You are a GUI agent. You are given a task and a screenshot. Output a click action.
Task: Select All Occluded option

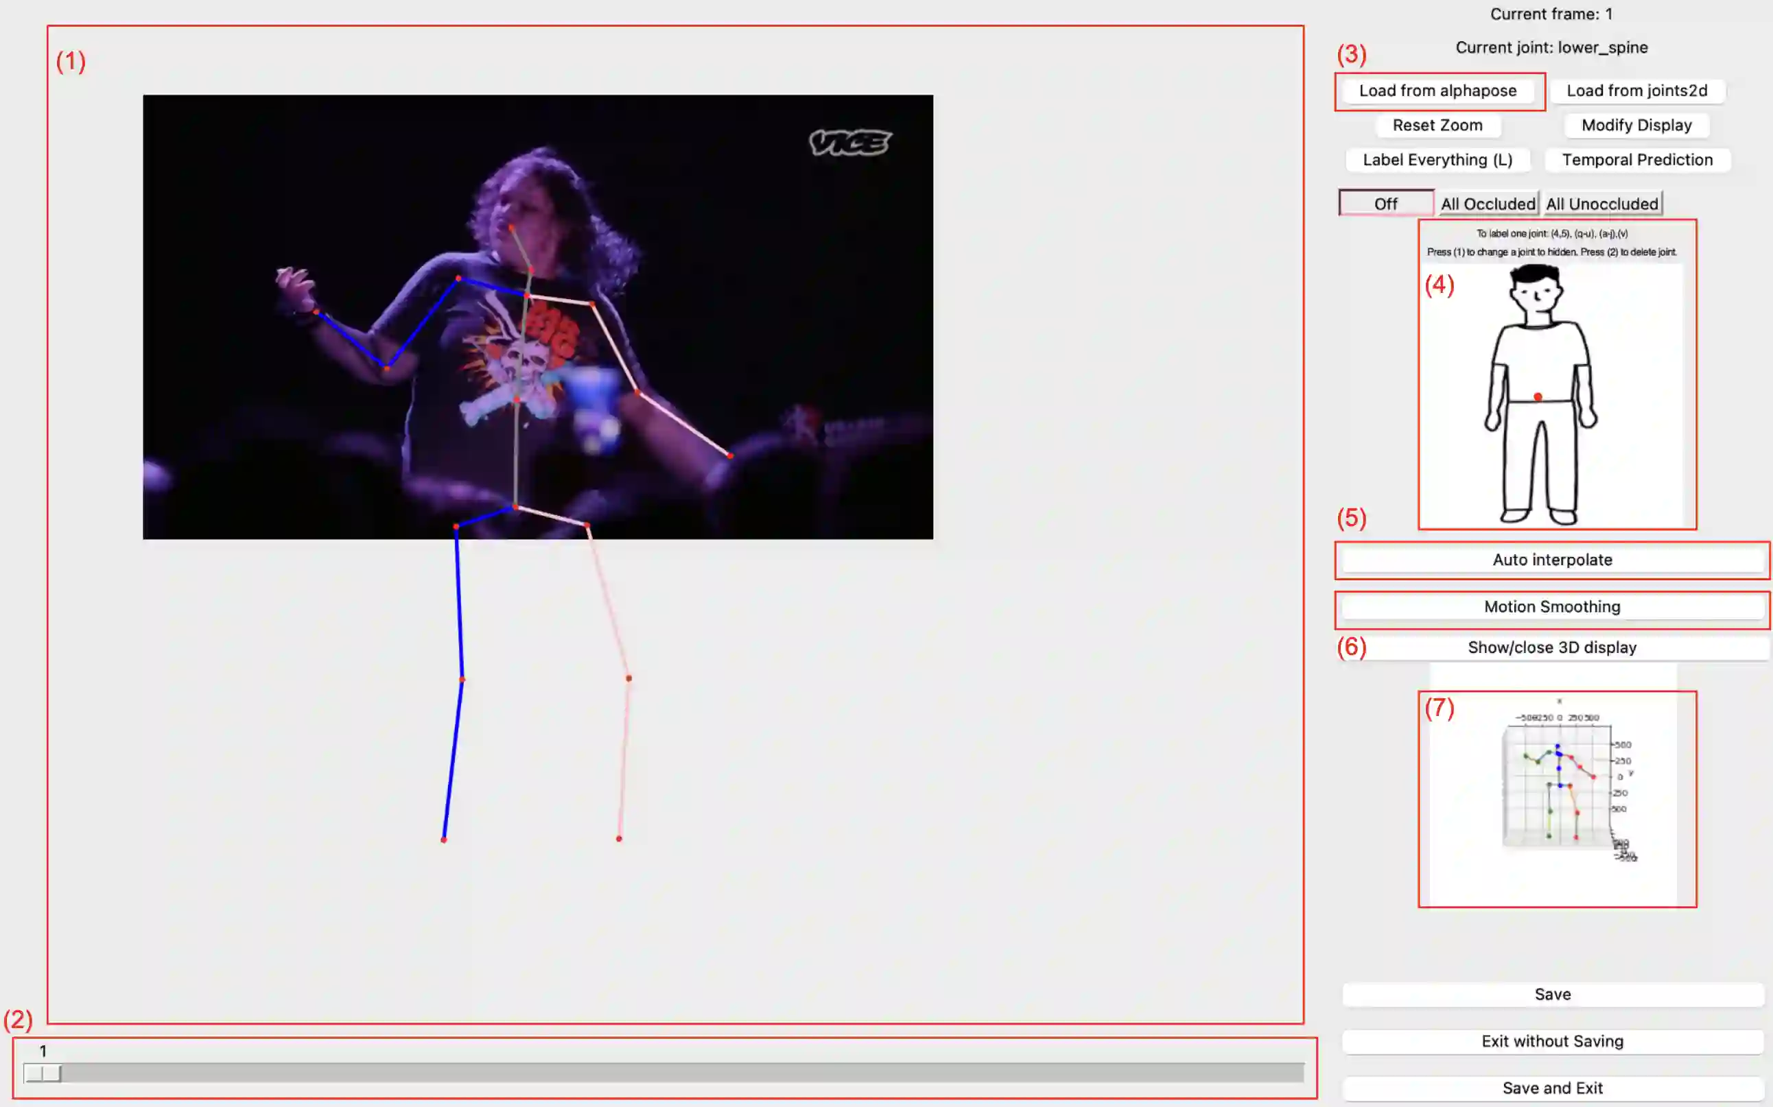point(1488,204)
